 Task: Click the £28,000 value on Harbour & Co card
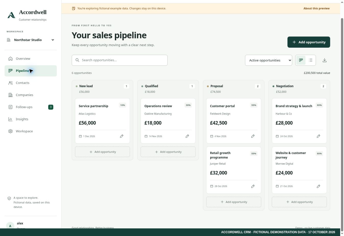point(284,123)
